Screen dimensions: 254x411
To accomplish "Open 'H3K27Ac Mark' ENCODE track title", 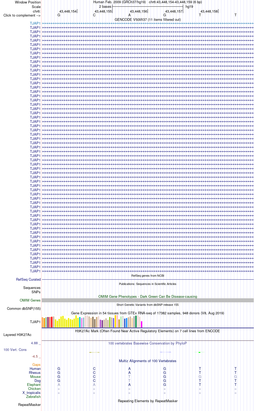I will [148, 331].
